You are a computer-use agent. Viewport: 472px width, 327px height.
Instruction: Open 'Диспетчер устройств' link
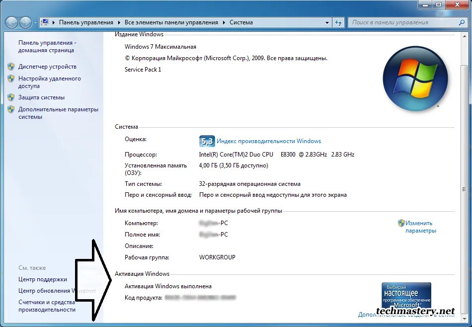point(47,67)
